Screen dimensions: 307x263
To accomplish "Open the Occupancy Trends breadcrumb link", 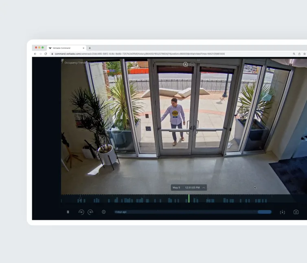I will 75,63.
